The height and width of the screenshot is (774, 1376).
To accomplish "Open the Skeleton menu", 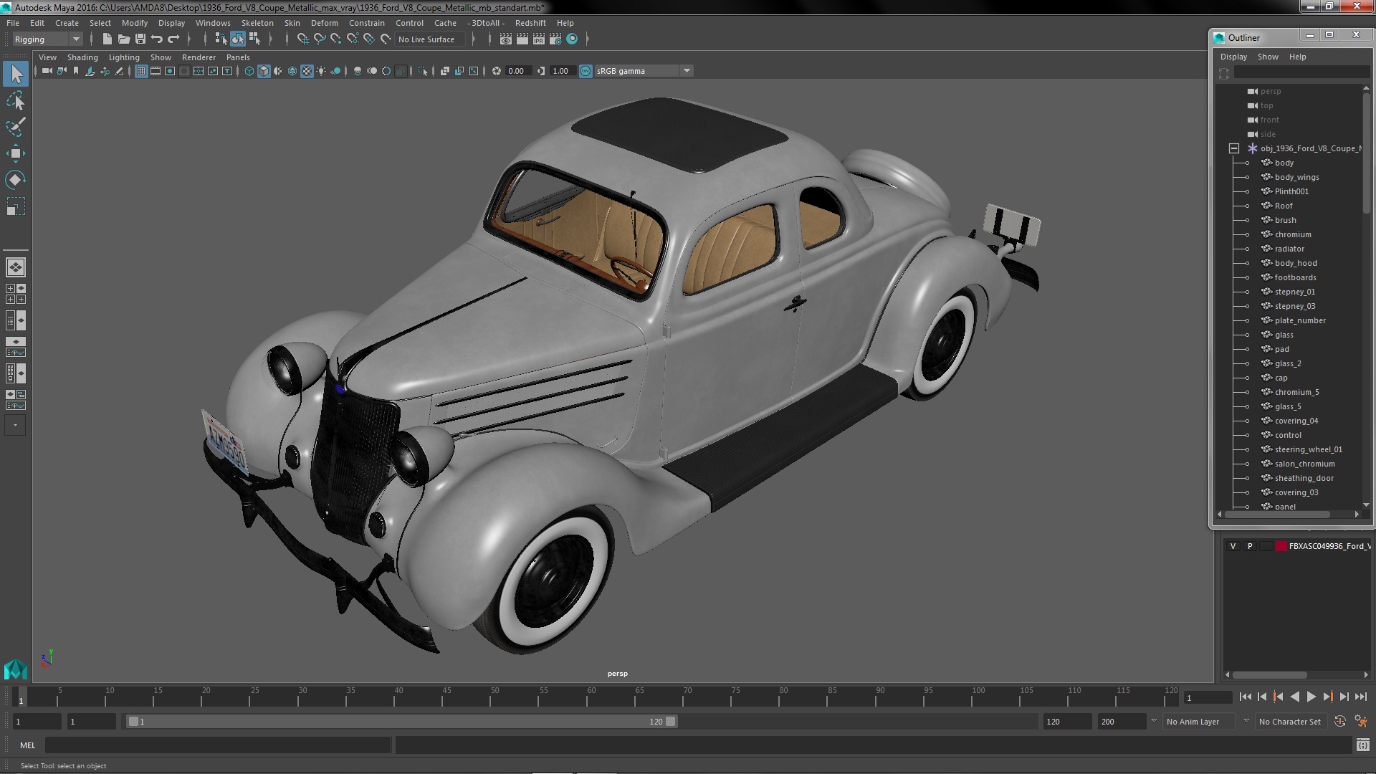I will point(257,23).
